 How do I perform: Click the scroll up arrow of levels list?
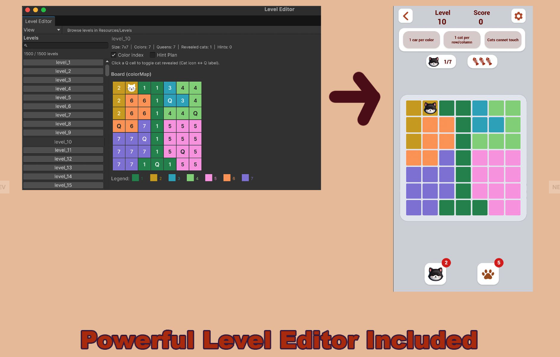tap(107, 62)
